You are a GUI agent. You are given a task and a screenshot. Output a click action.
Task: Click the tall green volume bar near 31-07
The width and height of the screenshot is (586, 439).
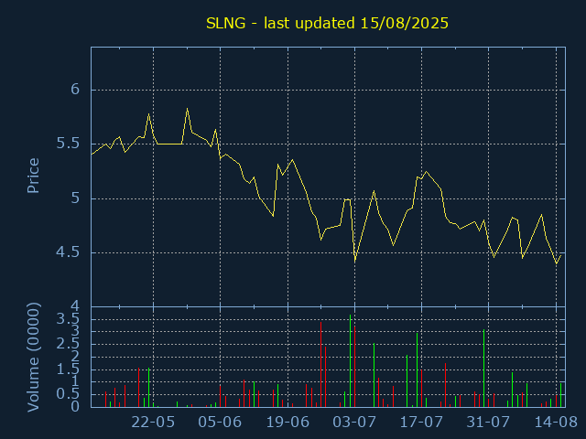click(483, 368)
